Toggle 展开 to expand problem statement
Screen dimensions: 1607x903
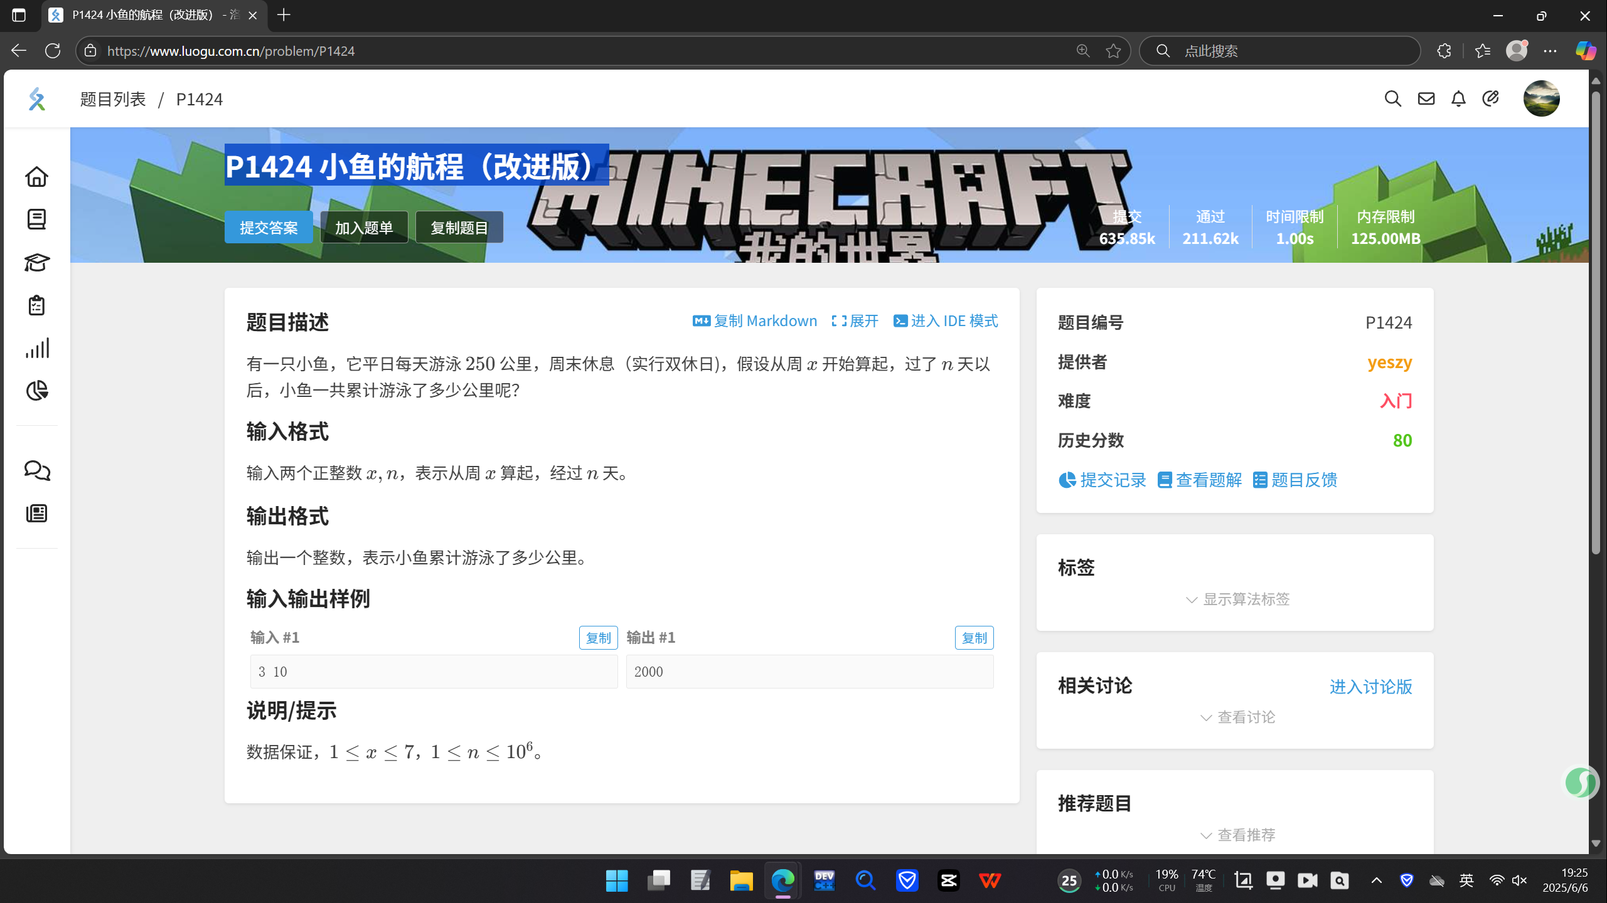point(855,321)
